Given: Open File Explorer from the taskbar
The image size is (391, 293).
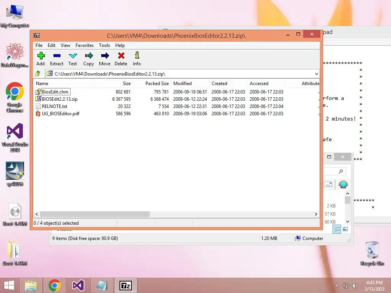Looking at the screenshot, I should 31,285.
